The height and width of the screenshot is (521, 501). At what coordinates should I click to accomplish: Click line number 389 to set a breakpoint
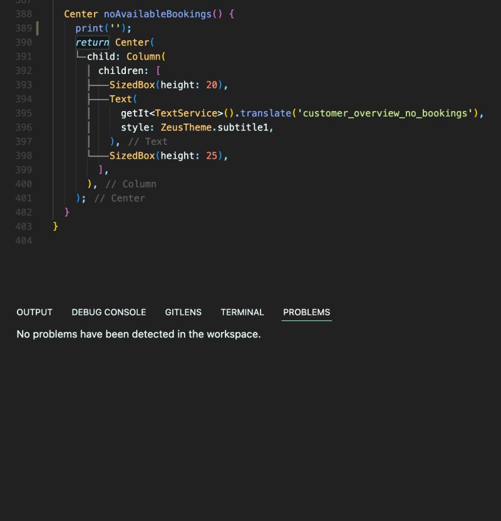pyautogui.click(x=23, y=28)
